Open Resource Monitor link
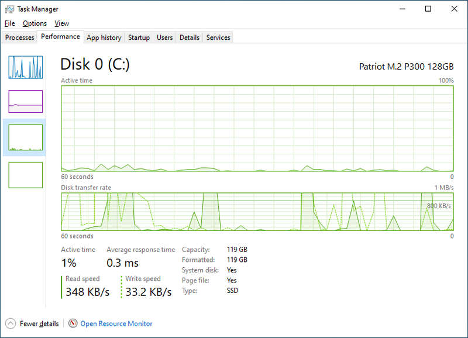468x338 pixels. click(116, 323)
